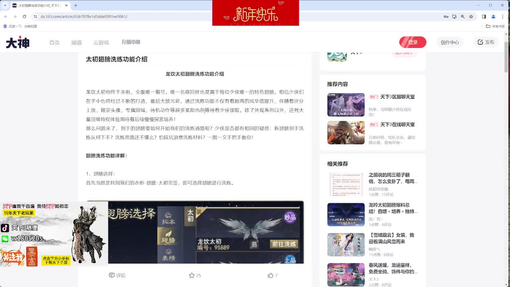Click thumbnail for 【雪域藏云】女装 article
510x287 pixels.
346,244
